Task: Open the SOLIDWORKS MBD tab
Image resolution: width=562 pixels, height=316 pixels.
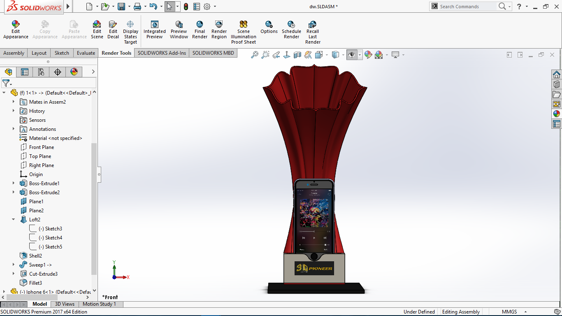Action: tap(213, 53)
